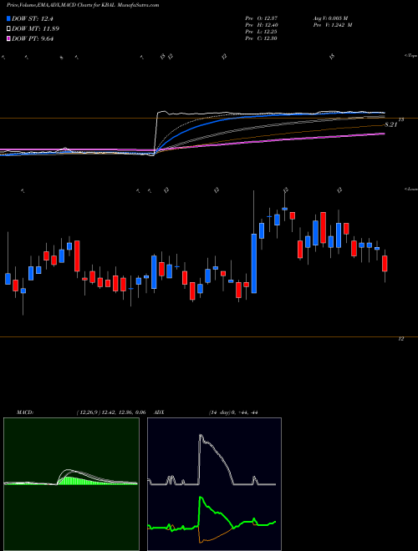Click the Pre V: 1.242 M value

(x=332, y=24)
